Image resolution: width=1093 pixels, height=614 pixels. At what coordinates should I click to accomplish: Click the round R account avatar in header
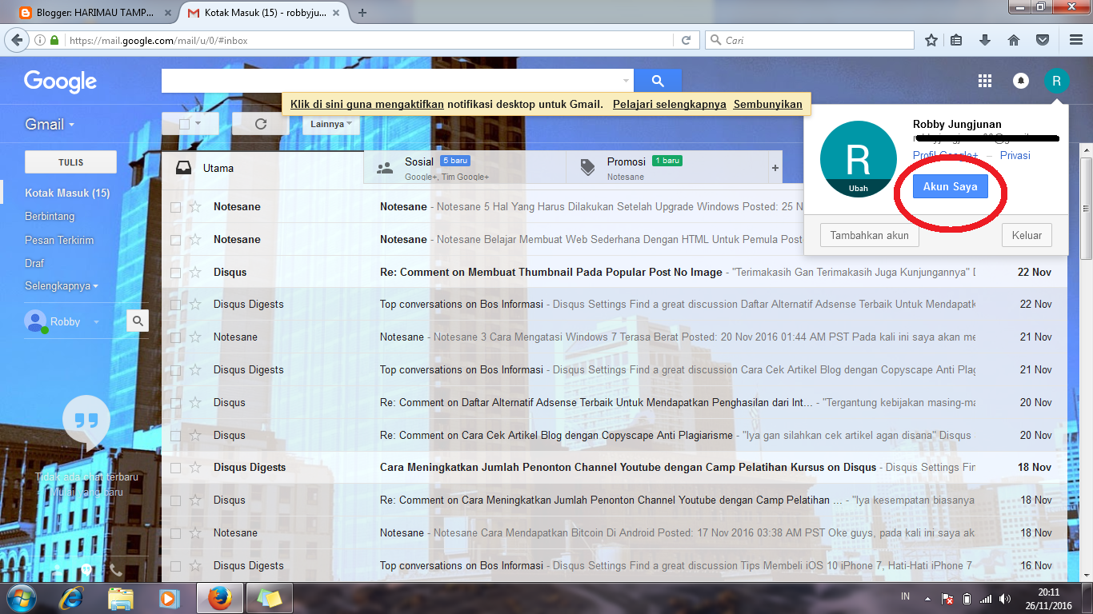(1056, 81)
